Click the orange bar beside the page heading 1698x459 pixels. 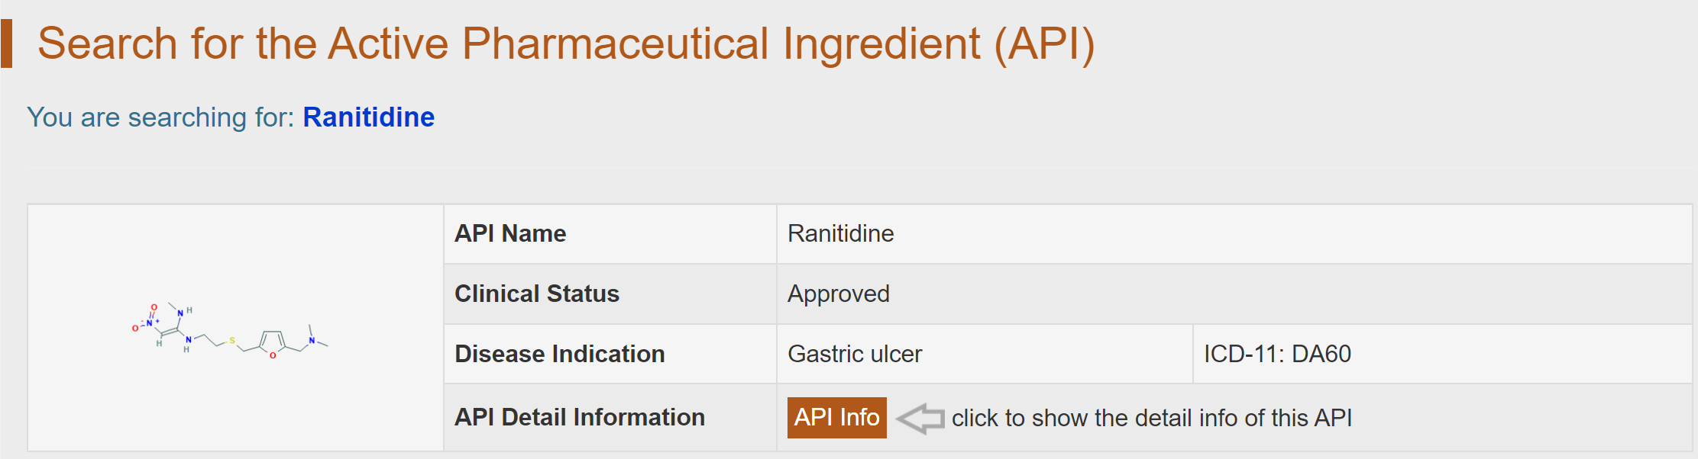(7, 43)
